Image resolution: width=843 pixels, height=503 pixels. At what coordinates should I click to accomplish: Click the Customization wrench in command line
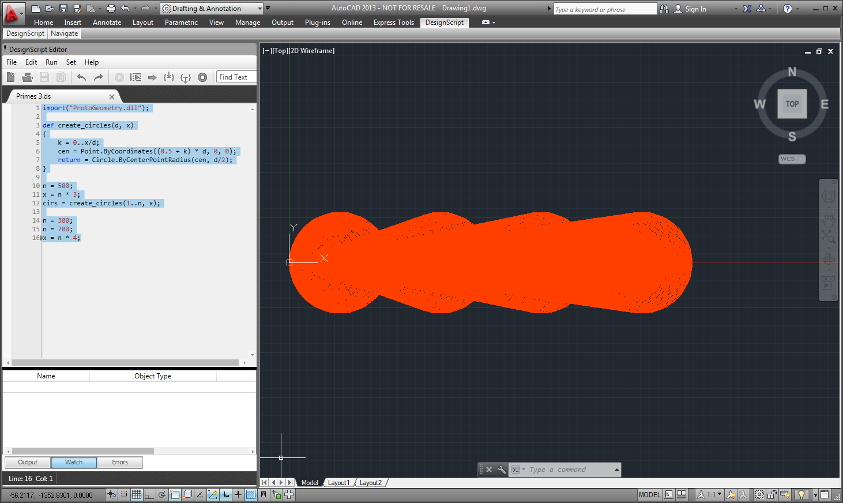(502, 470)
